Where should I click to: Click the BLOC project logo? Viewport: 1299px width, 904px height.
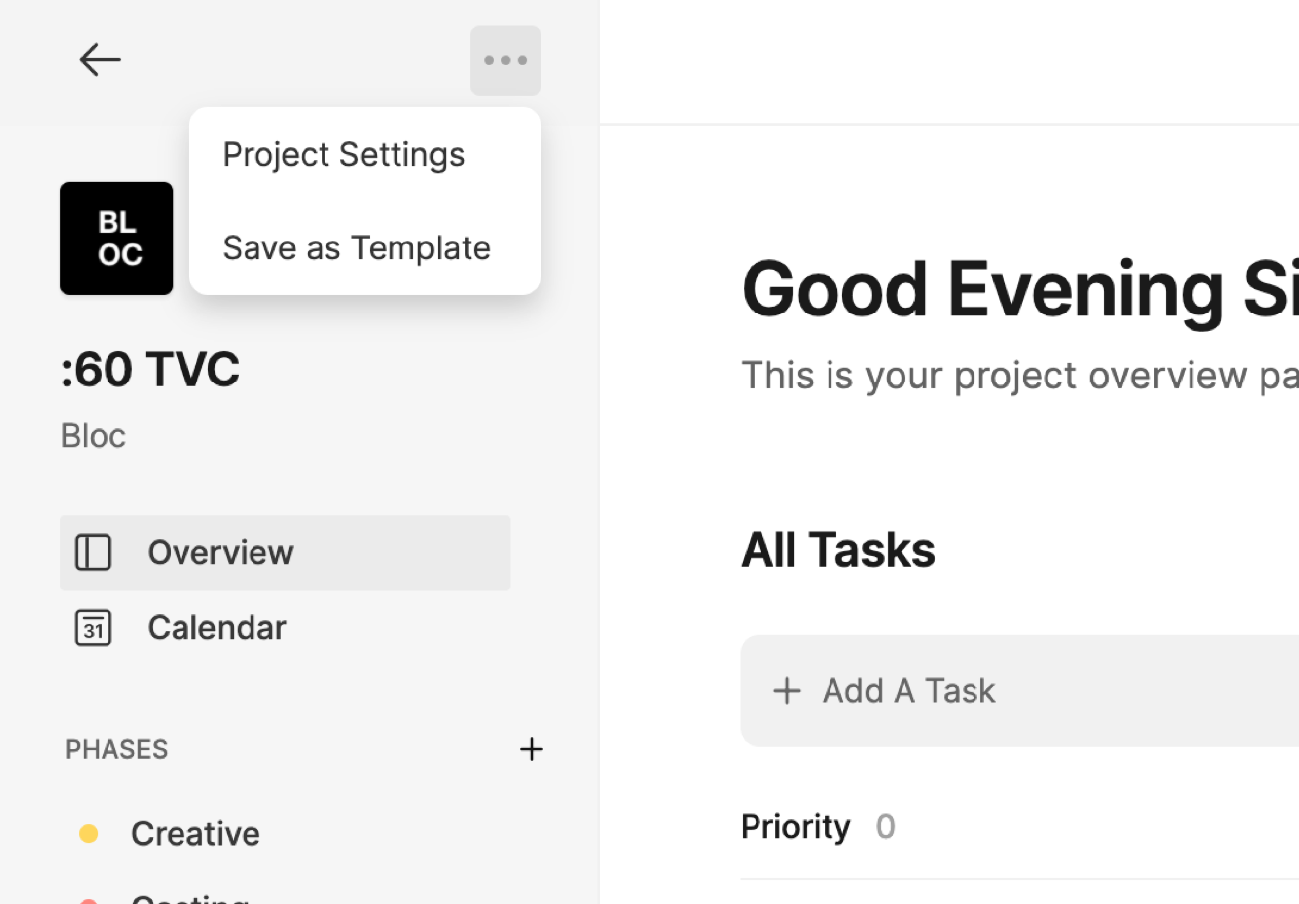(x=116, y=239)
